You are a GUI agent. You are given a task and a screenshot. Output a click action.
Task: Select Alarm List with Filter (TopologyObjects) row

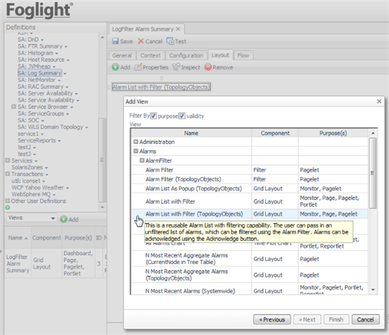pos(250,214)
